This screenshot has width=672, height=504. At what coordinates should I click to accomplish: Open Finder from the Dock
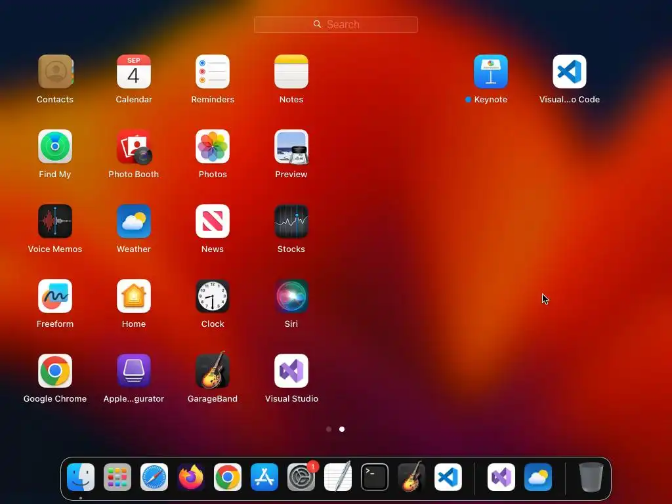pyautogui.click(x=81, y=477)
